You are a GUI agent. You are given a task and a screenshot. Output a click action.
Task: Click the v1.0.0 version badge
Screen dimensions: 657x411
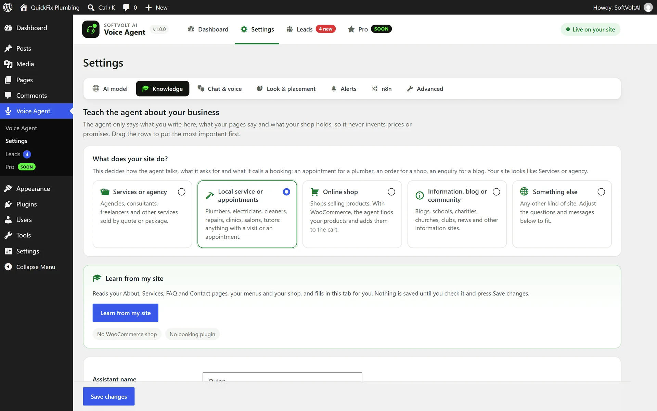tap(159, 29)
